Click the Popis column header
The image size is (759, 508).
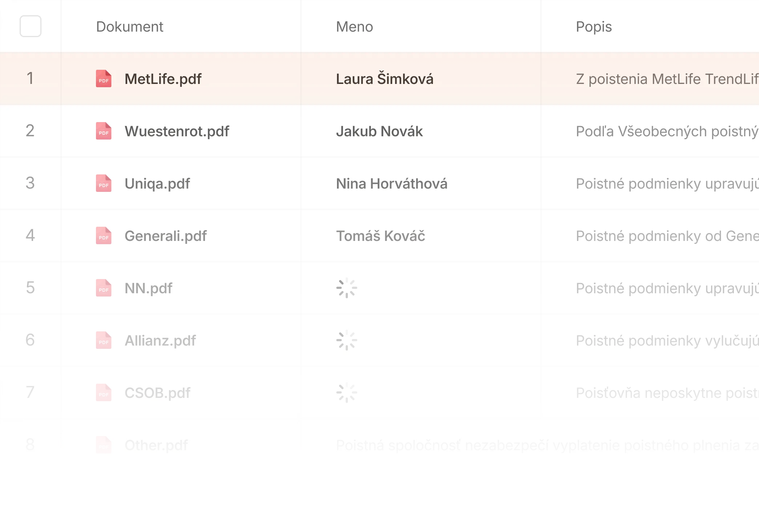coord(594,27)
